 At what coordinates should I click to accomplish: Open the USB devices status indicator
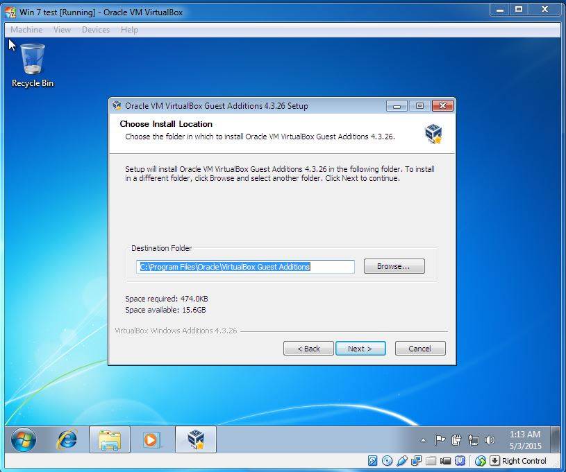pos(401,461)
